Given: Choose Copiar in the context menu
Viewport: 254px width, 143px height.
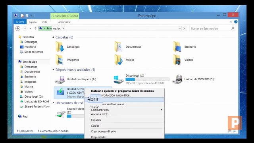Looking at the screenshot, I should click(x=95, y=126).
